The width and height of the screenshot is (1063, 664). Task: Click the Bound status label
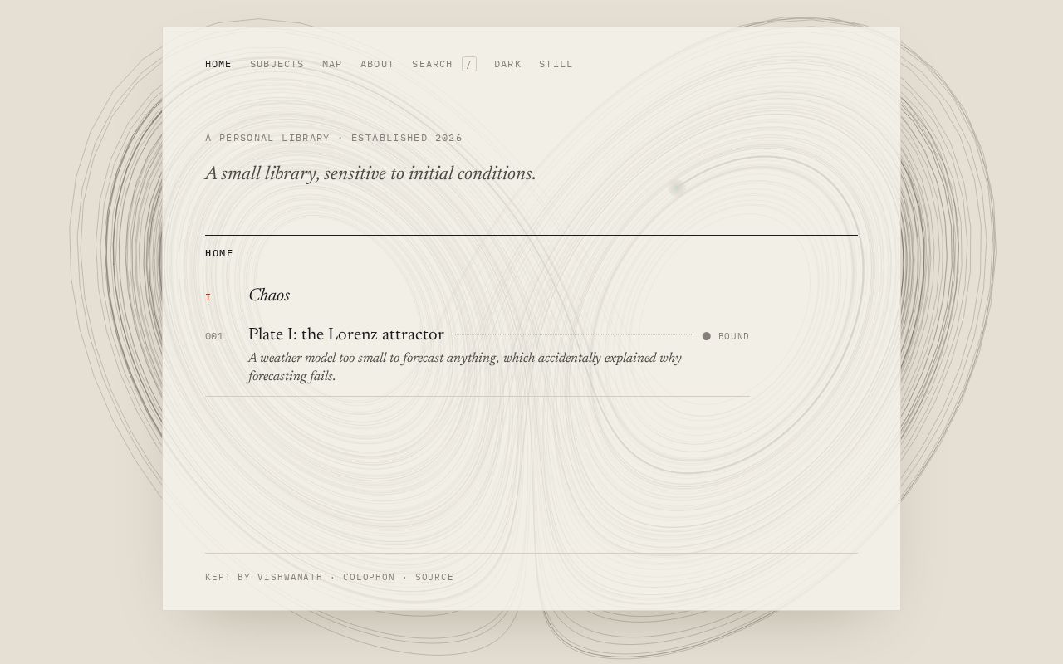(x=733, y=336)
